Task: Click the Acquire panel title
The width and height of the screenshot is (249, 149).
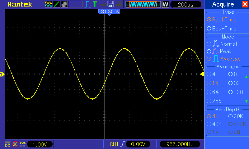Action: pos(223,4)
